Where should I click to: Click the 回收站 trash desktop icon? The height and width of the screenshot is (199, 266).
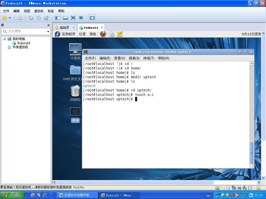(75, 93)
